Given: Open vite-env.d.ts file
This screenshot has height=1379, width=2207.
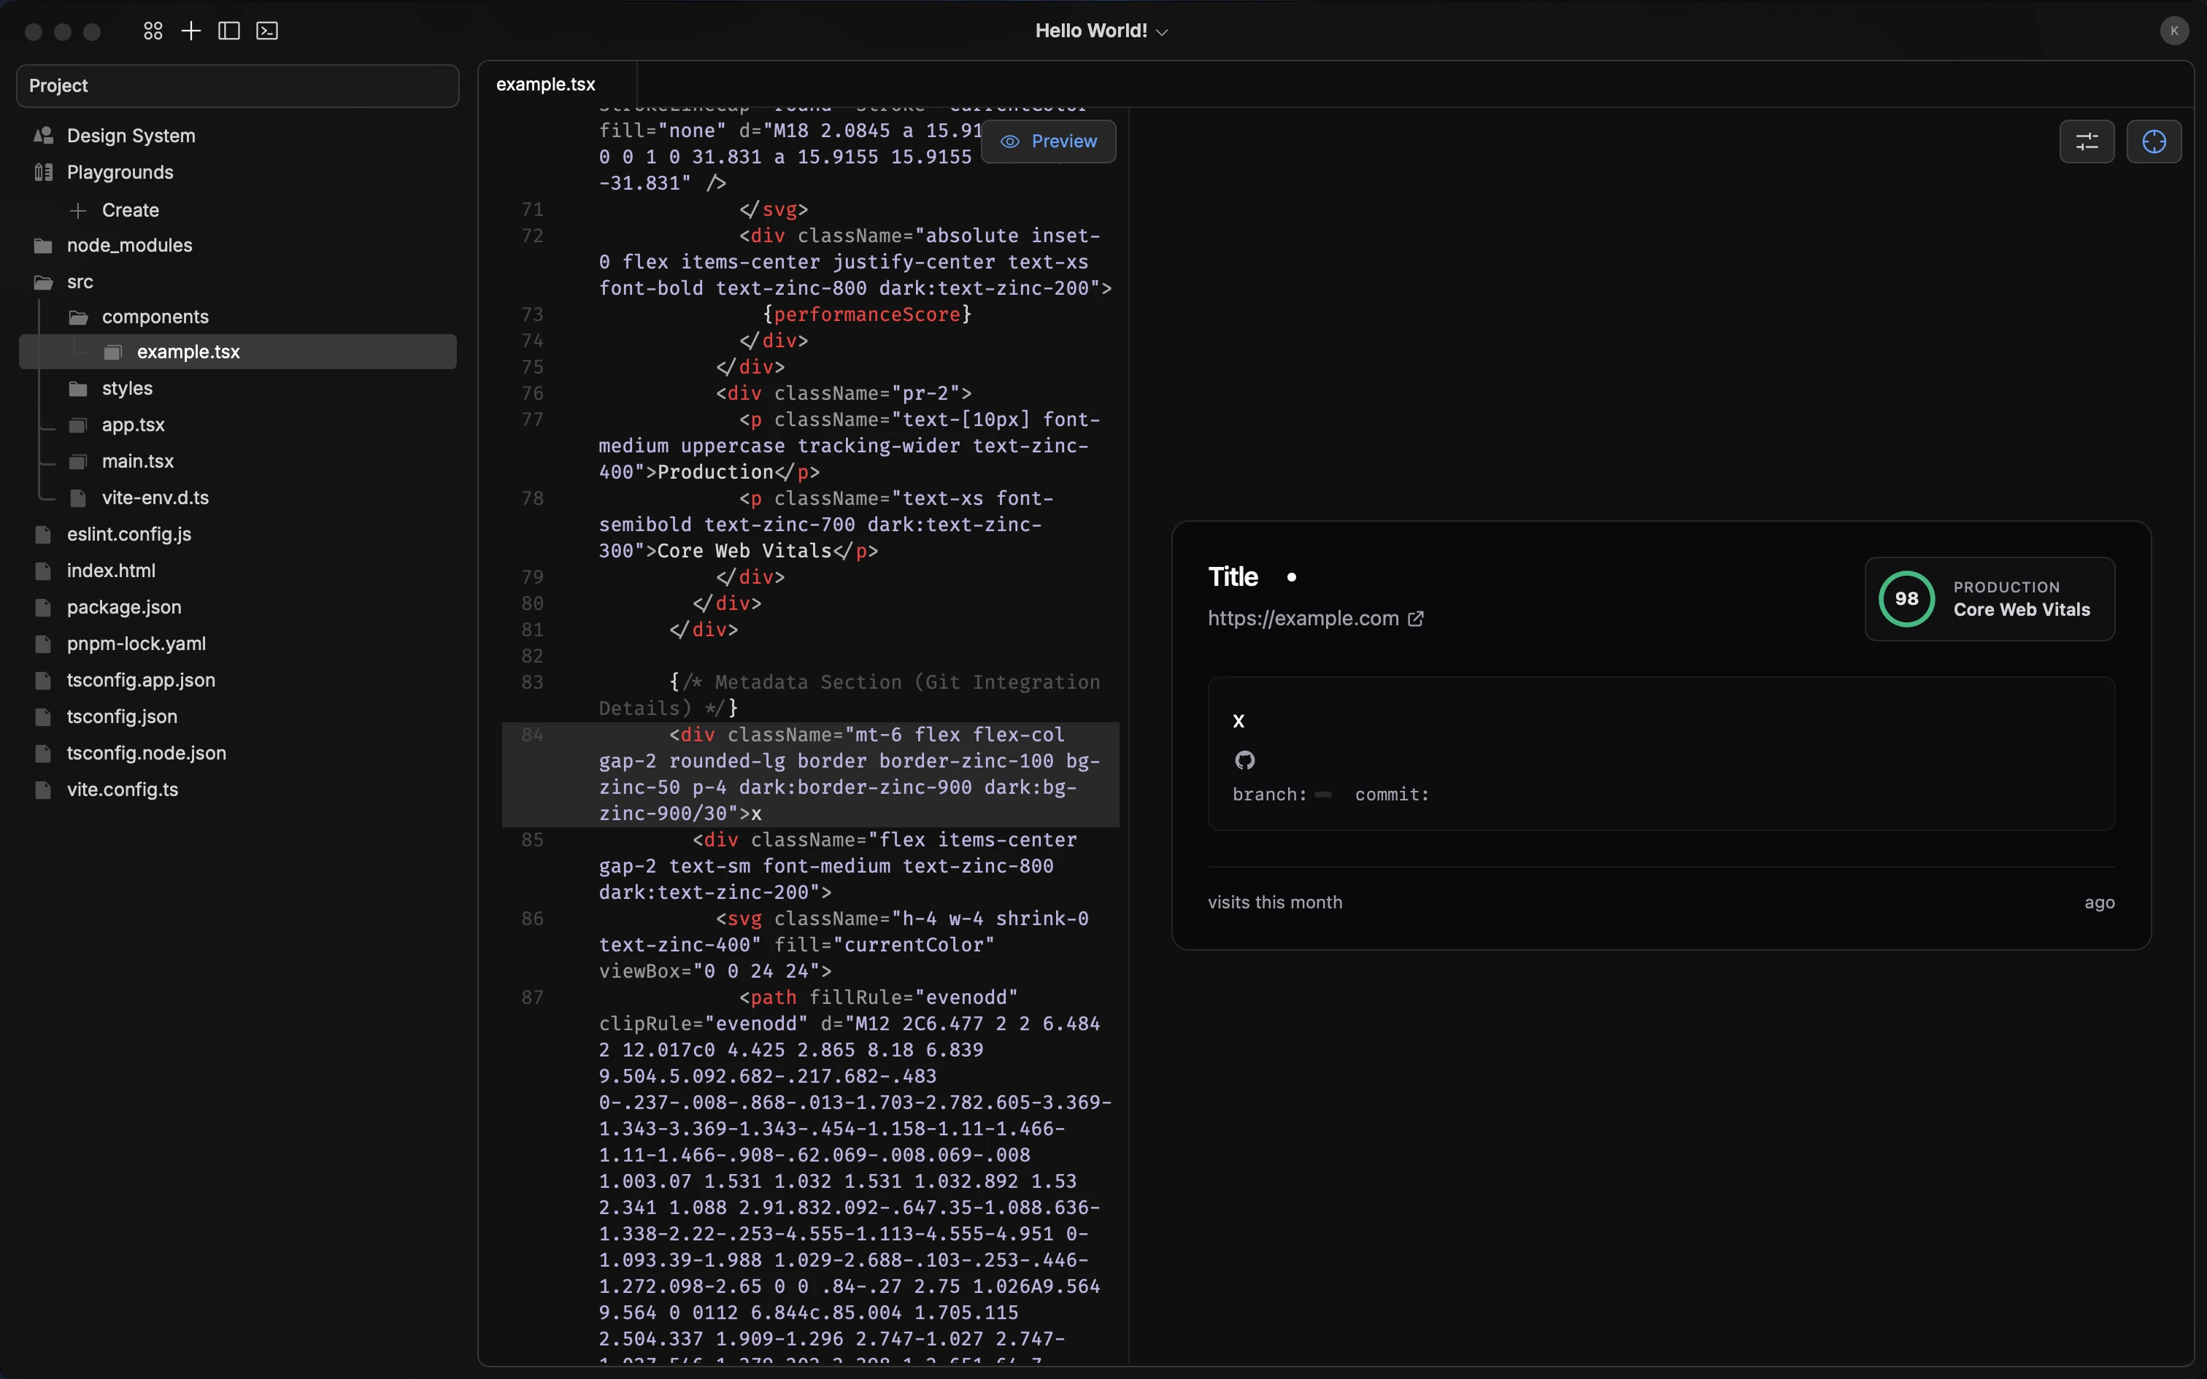Looking at the screenshot, I should (x=155, y=498).
